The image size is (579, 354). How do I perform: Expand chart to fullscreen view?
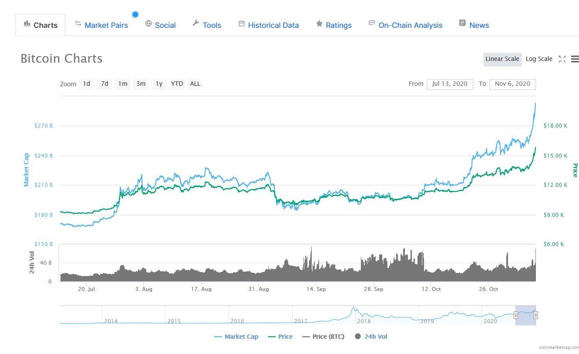562,59
